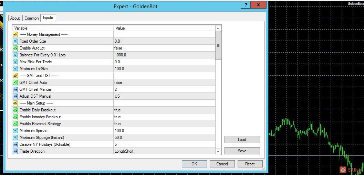Click the string icon for GMT and DST
Image resolution: width=364 pixels, height=175 pixels.
click(15, 76)
